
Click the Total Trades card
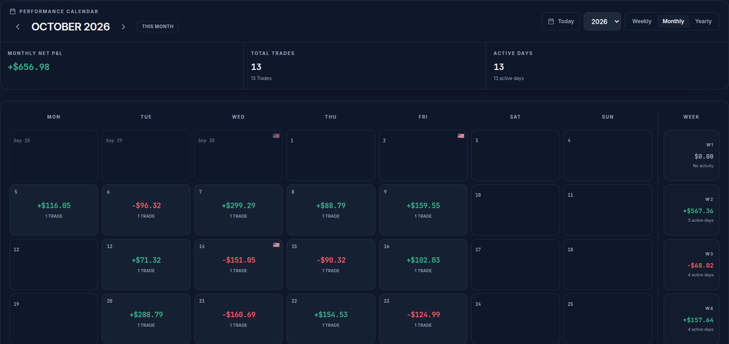(364, 66)
